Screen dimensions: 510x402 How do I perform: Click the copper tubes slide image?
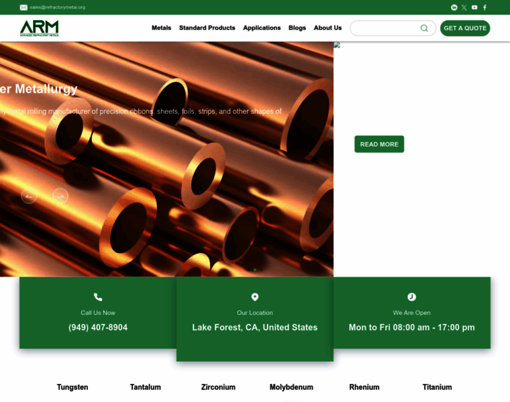[166, 159]
